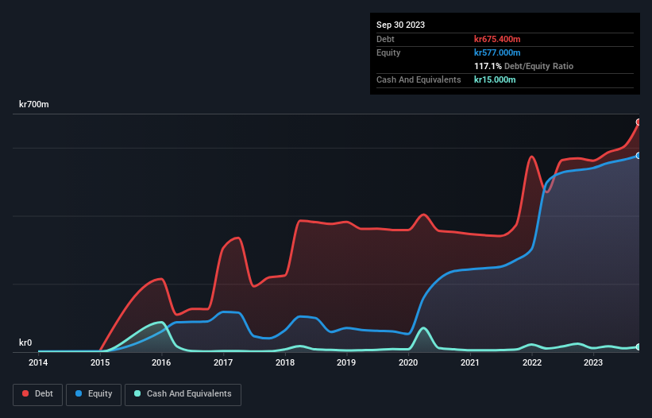Click the 2021 x-axis label
This screenshot has height=418, width=652.
coord(470,362)
